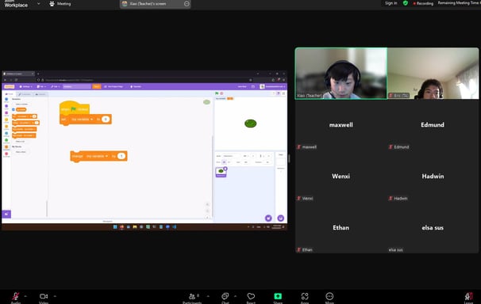Select second participant's camera tile
Image resolution: width=481 pixels, height=304 pixels.
click(x=433, y=74)
